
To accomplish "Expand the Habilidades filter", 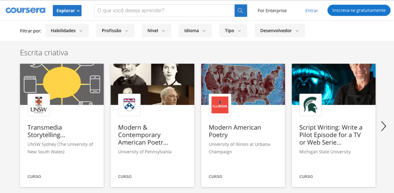I will tap(67, 31).
